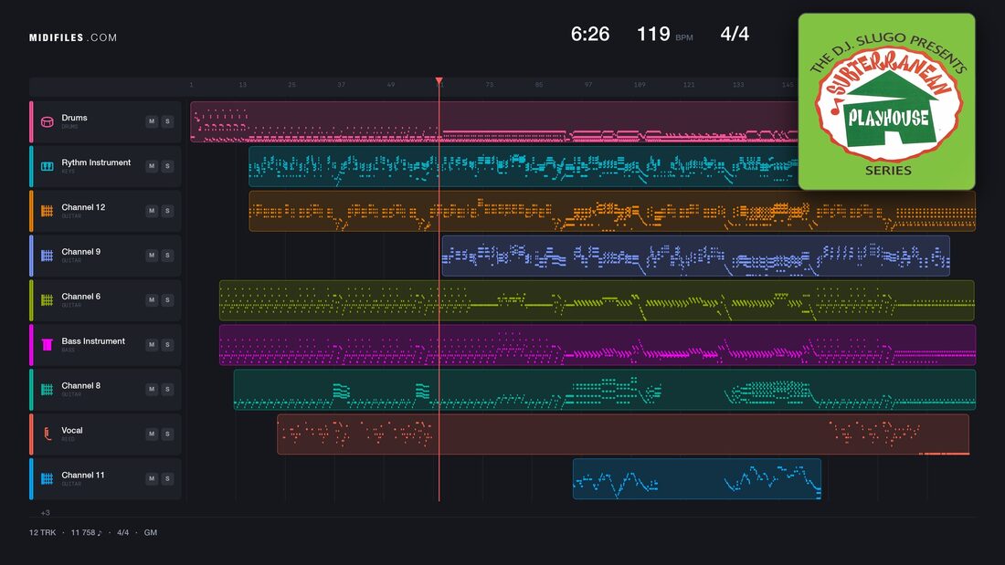Click the purple Channel 9 MIDI clip

point(695,256)
